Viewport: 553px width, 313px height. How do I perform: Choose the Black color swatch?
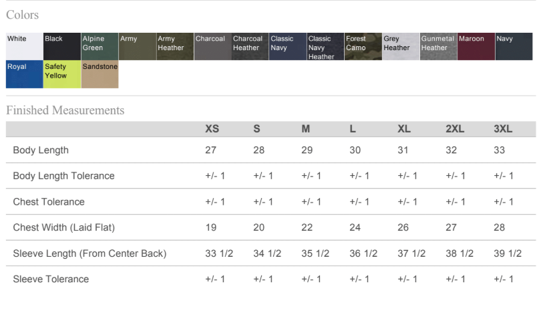[x=62, y=47]
